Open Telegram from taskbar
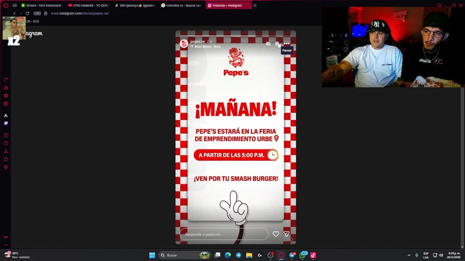 (238, 255)
